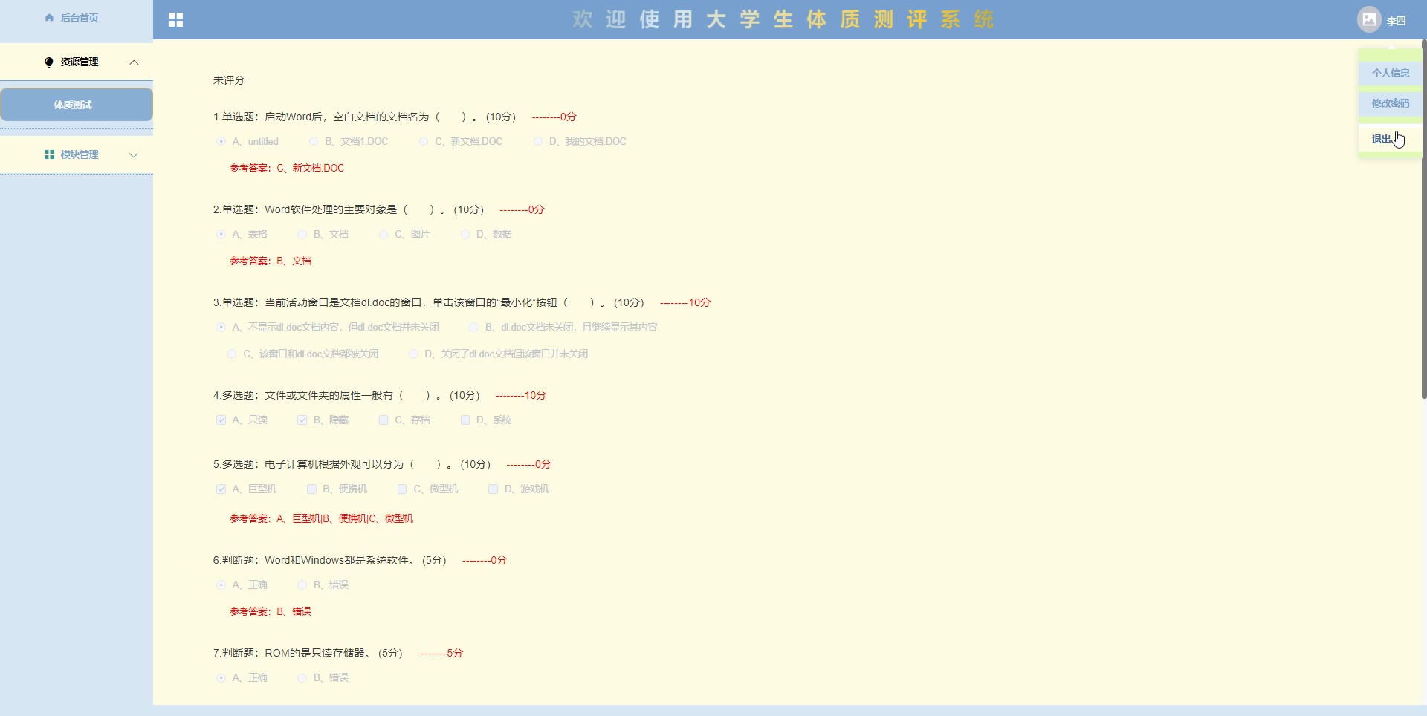Toggle the sidebar with the grid icon
Screen dimensions: 1427x716
175,20
